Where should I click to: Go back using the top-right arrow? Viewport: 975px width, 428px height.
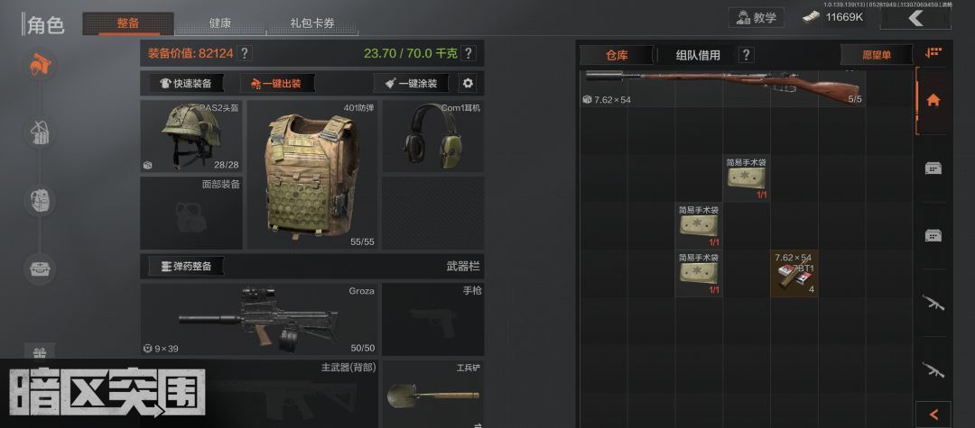pyautogui.click(x=915, y=18)
